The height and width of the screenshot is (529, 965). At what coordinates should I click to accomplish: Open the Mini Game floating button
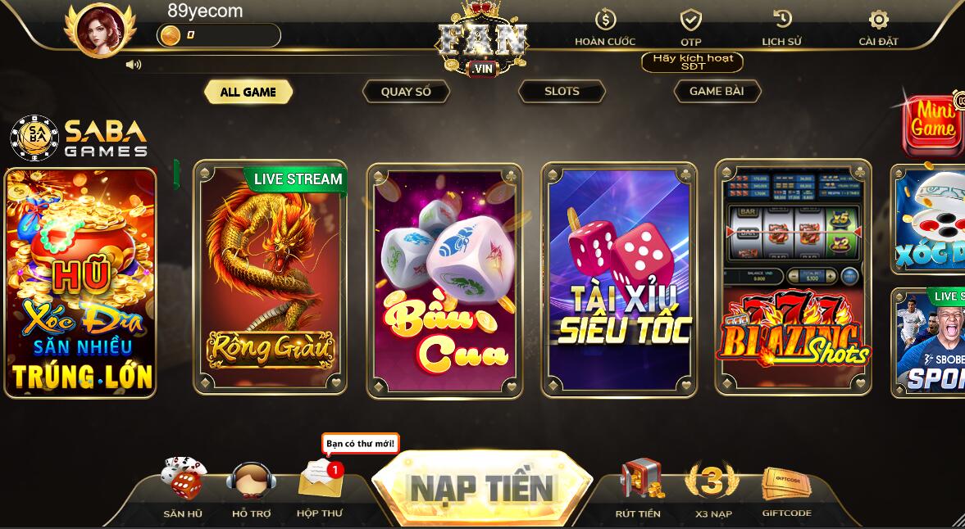coord(933,125)
